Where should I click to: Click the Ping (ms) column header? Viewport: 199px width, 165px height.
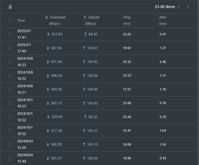pos(127,20)
